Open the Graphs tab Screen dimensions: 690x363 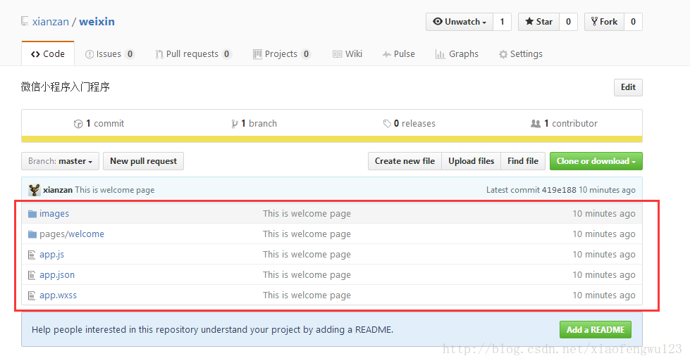457,53
